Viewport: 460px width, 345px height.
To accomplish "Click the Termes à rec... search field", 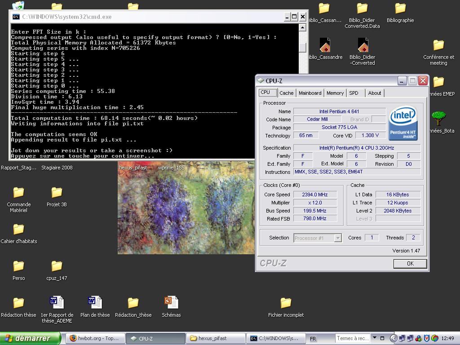I will (x=353, y=338).
